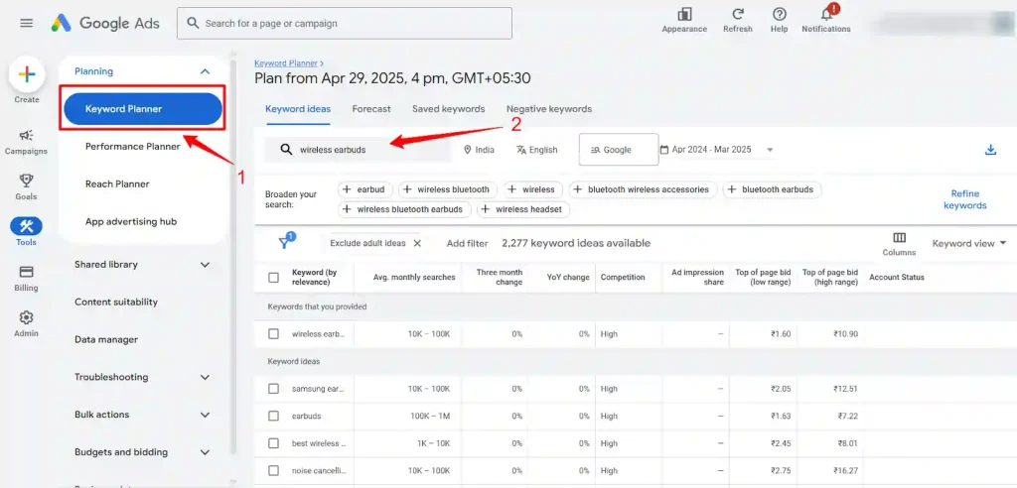
Task: Open Keyword view dropdown
Action: 969,243
